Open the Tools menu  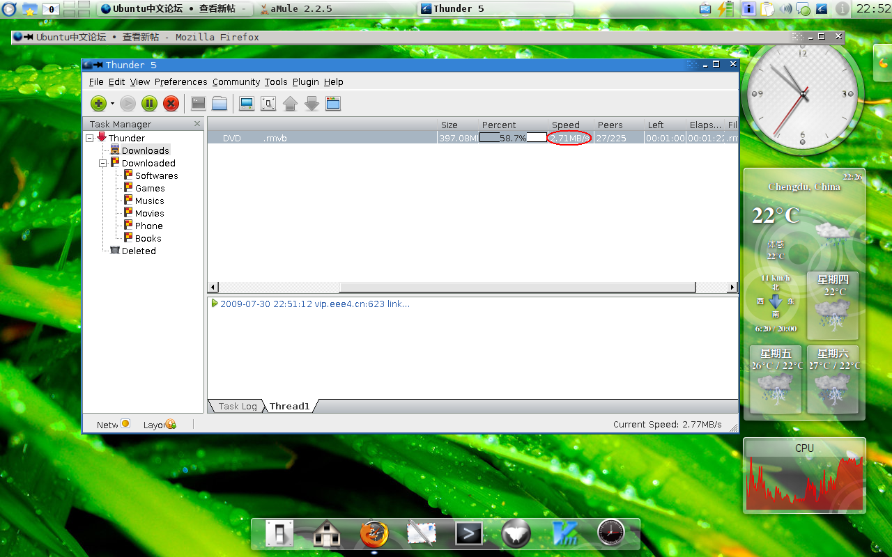coord(276,81)
